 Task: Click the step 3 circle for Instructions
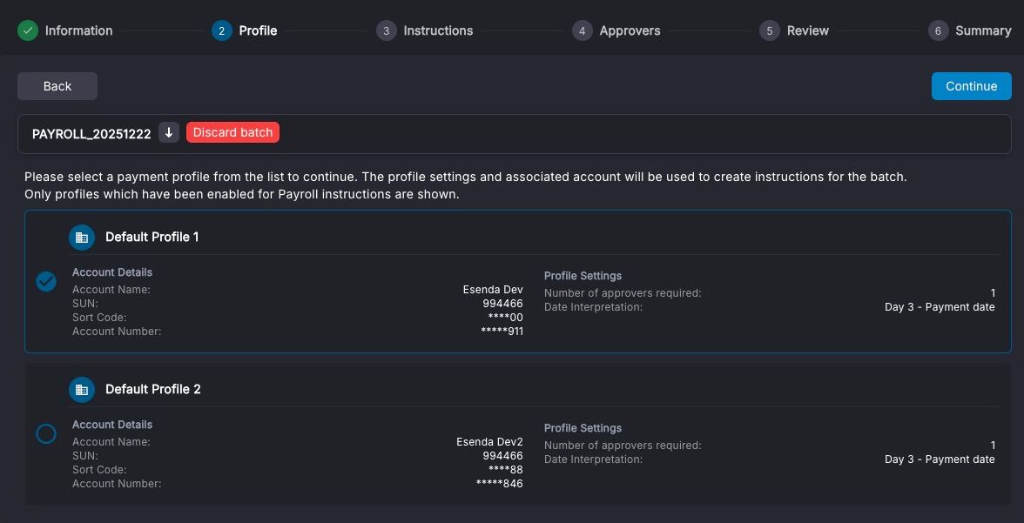[387, 30]
